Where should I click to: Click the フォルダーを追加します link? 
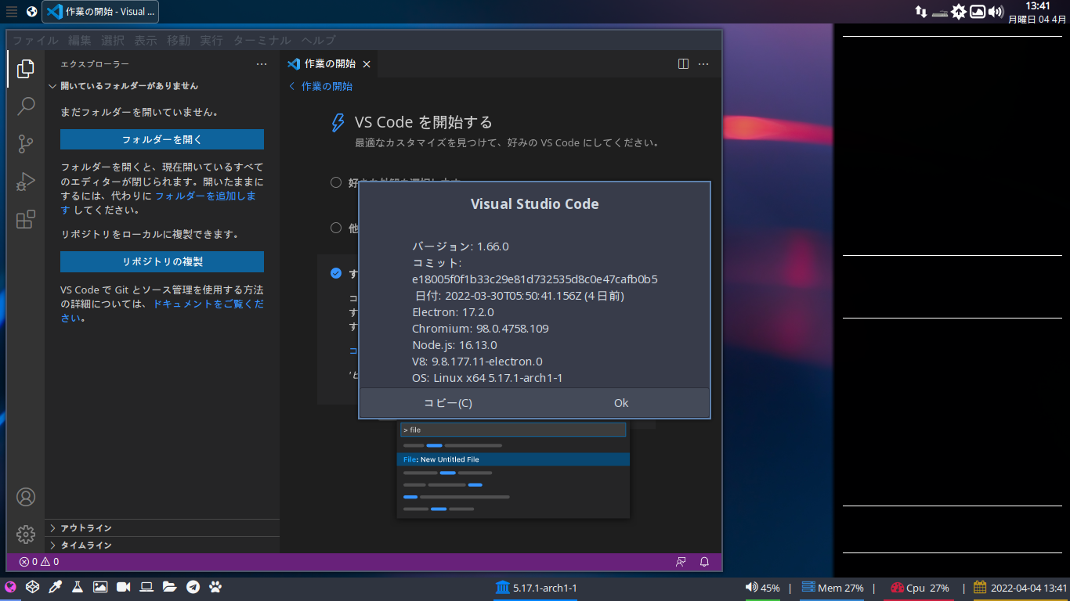click(x=205, y=196)
